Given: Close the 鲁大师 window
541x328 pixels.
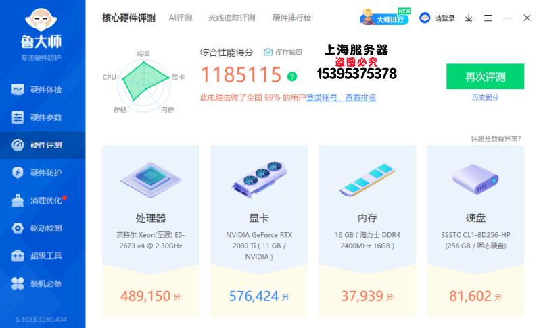Looking at the screenshot, I should click(x=527, y=18).
